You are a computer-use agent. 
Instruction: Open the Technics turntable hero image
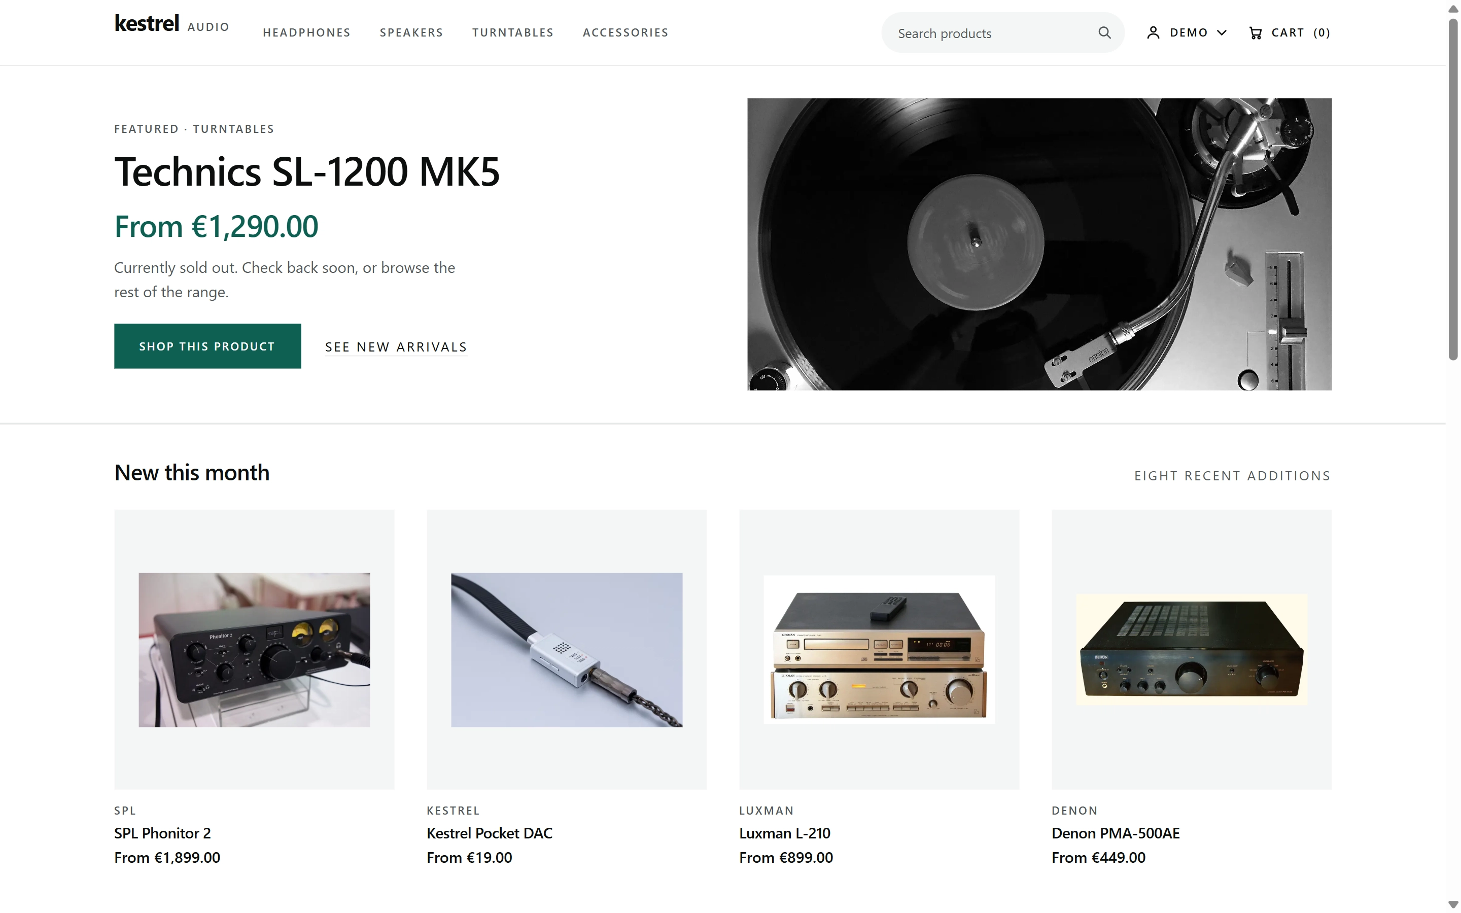tap(1039, 244)
